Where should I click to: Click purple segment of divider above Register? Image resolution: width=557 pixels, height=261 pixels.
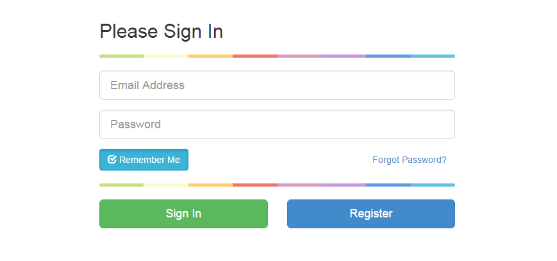(344, 185)
